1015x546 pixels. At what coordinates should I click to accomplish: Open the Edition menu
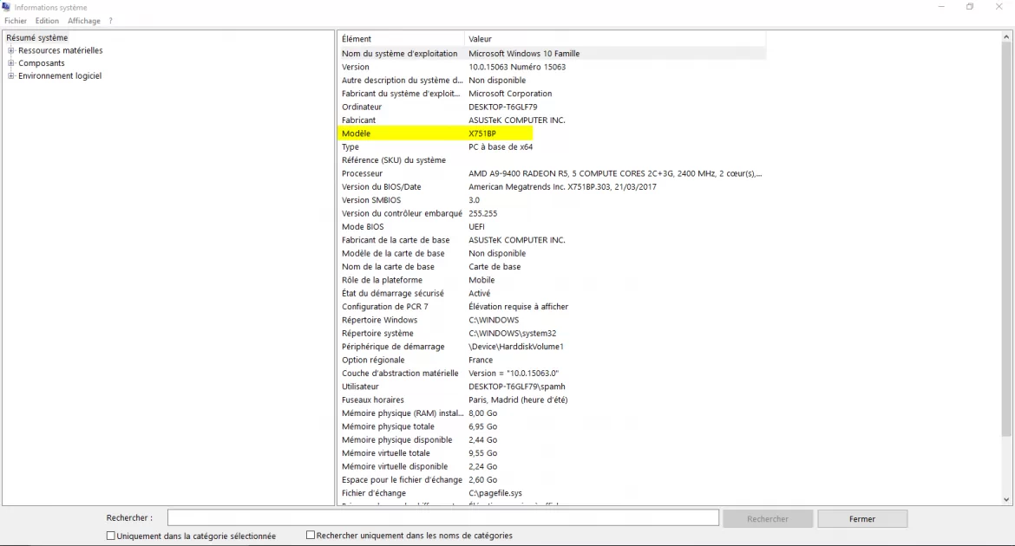click(46, 20)
